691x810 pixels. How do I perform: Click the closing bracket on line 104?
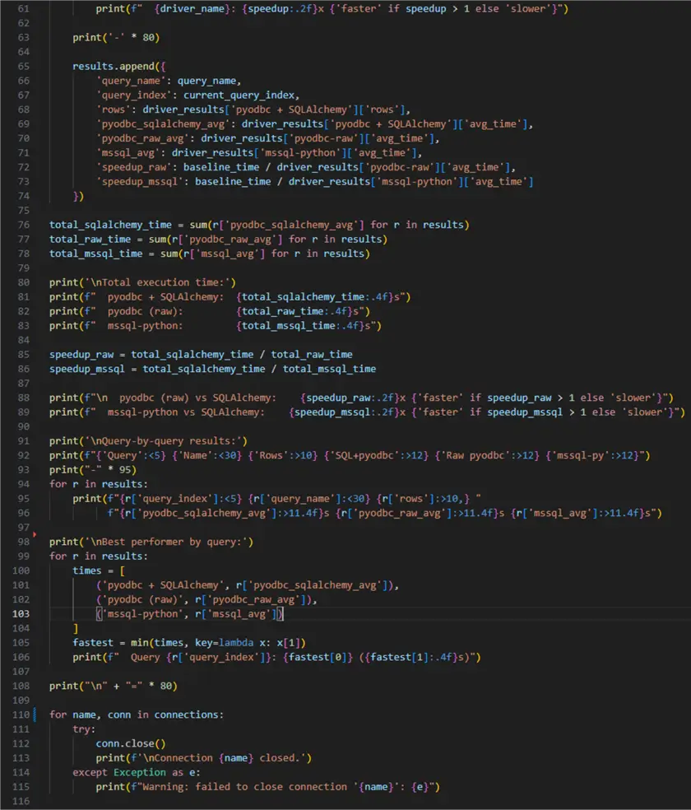[x=76, y=628]
